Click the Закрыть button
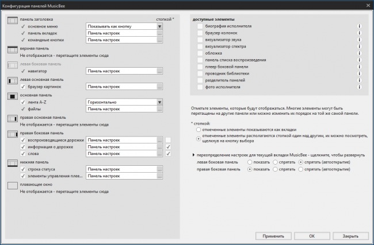Screen dimensions: 374x245 click(x=350, y=236)
